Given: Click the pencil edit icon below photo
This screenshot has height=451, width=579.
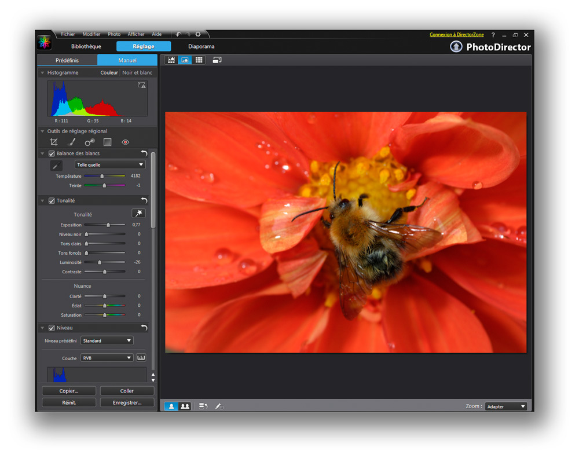Looking at the screenshot, I should point(219,406).
